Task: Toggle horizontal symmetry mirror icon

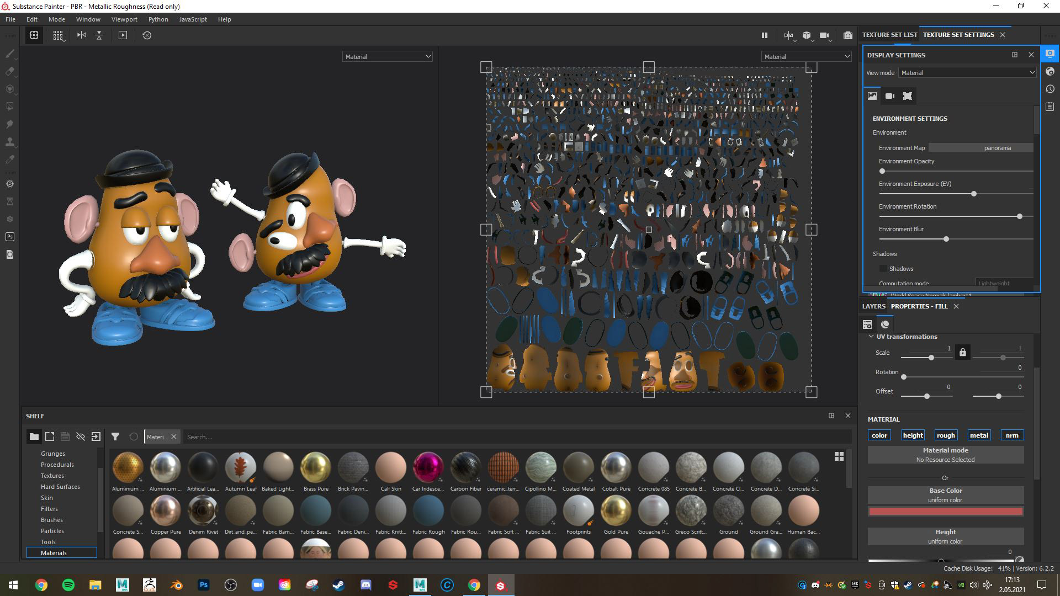Action: (x=82, y=35)
